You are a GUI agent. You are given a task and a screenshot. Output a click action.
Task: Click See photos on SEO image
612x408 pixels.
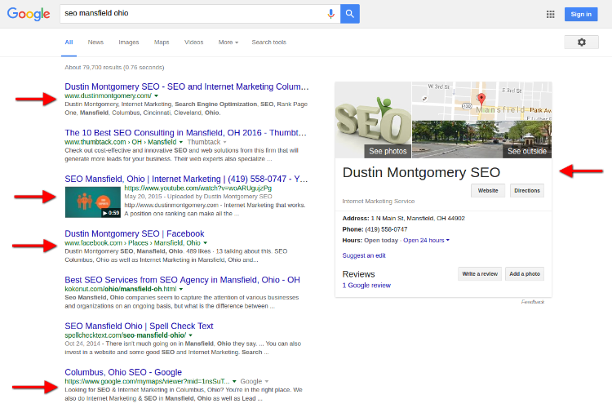point(388,151)
